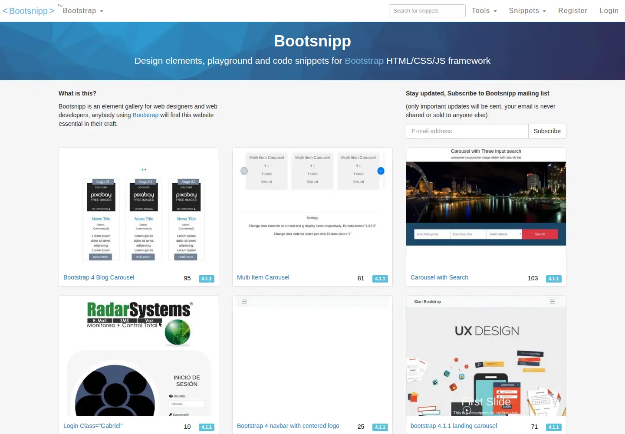The width and height of the screenshot is (625, 434).
Task: Open the Login Class="Gabriel" title link
Action: (x=93, y=426)
